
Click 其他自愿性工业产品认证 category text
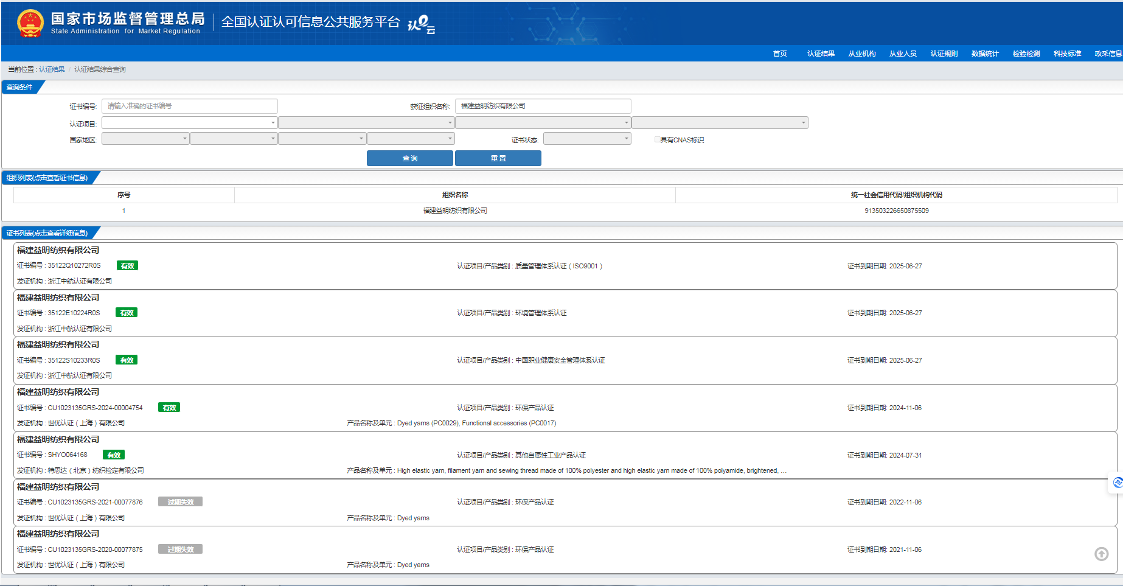coord(551,455)
